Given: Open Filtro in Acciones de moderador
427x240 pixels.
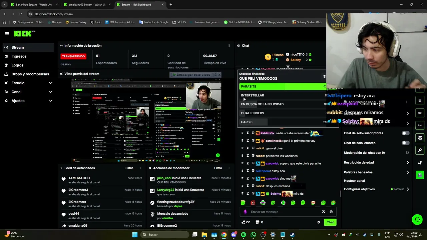Looking at the screenshot, I should click(218, 168).
